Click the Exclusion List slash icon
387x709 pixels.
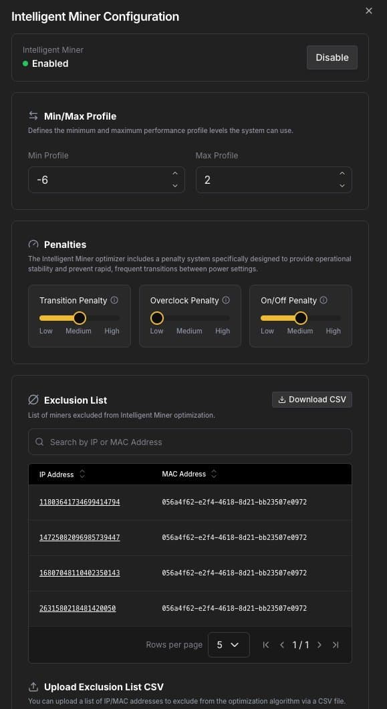tap(33, 400)
